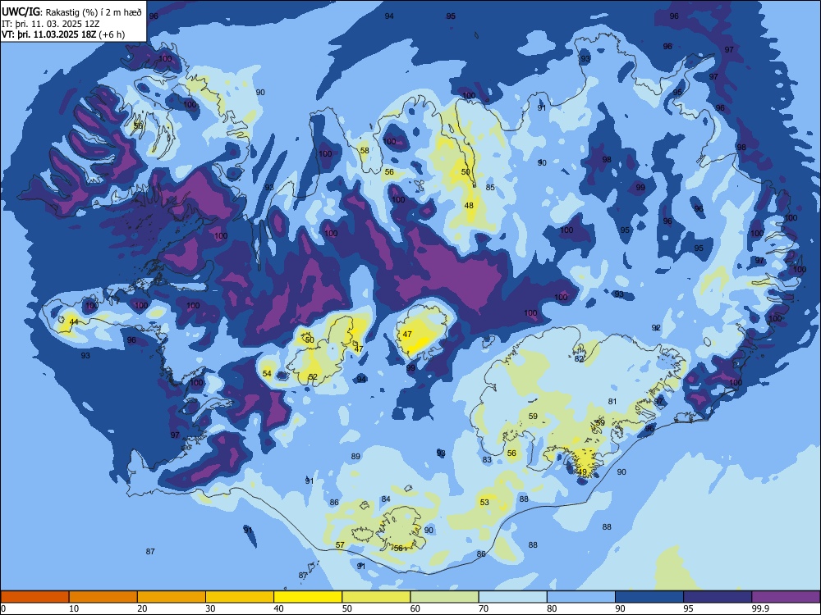Click the "57" humidity value near the south coast
Viewport: 821px width, 615px height.
pyautogui.click(x=340, y=545)
